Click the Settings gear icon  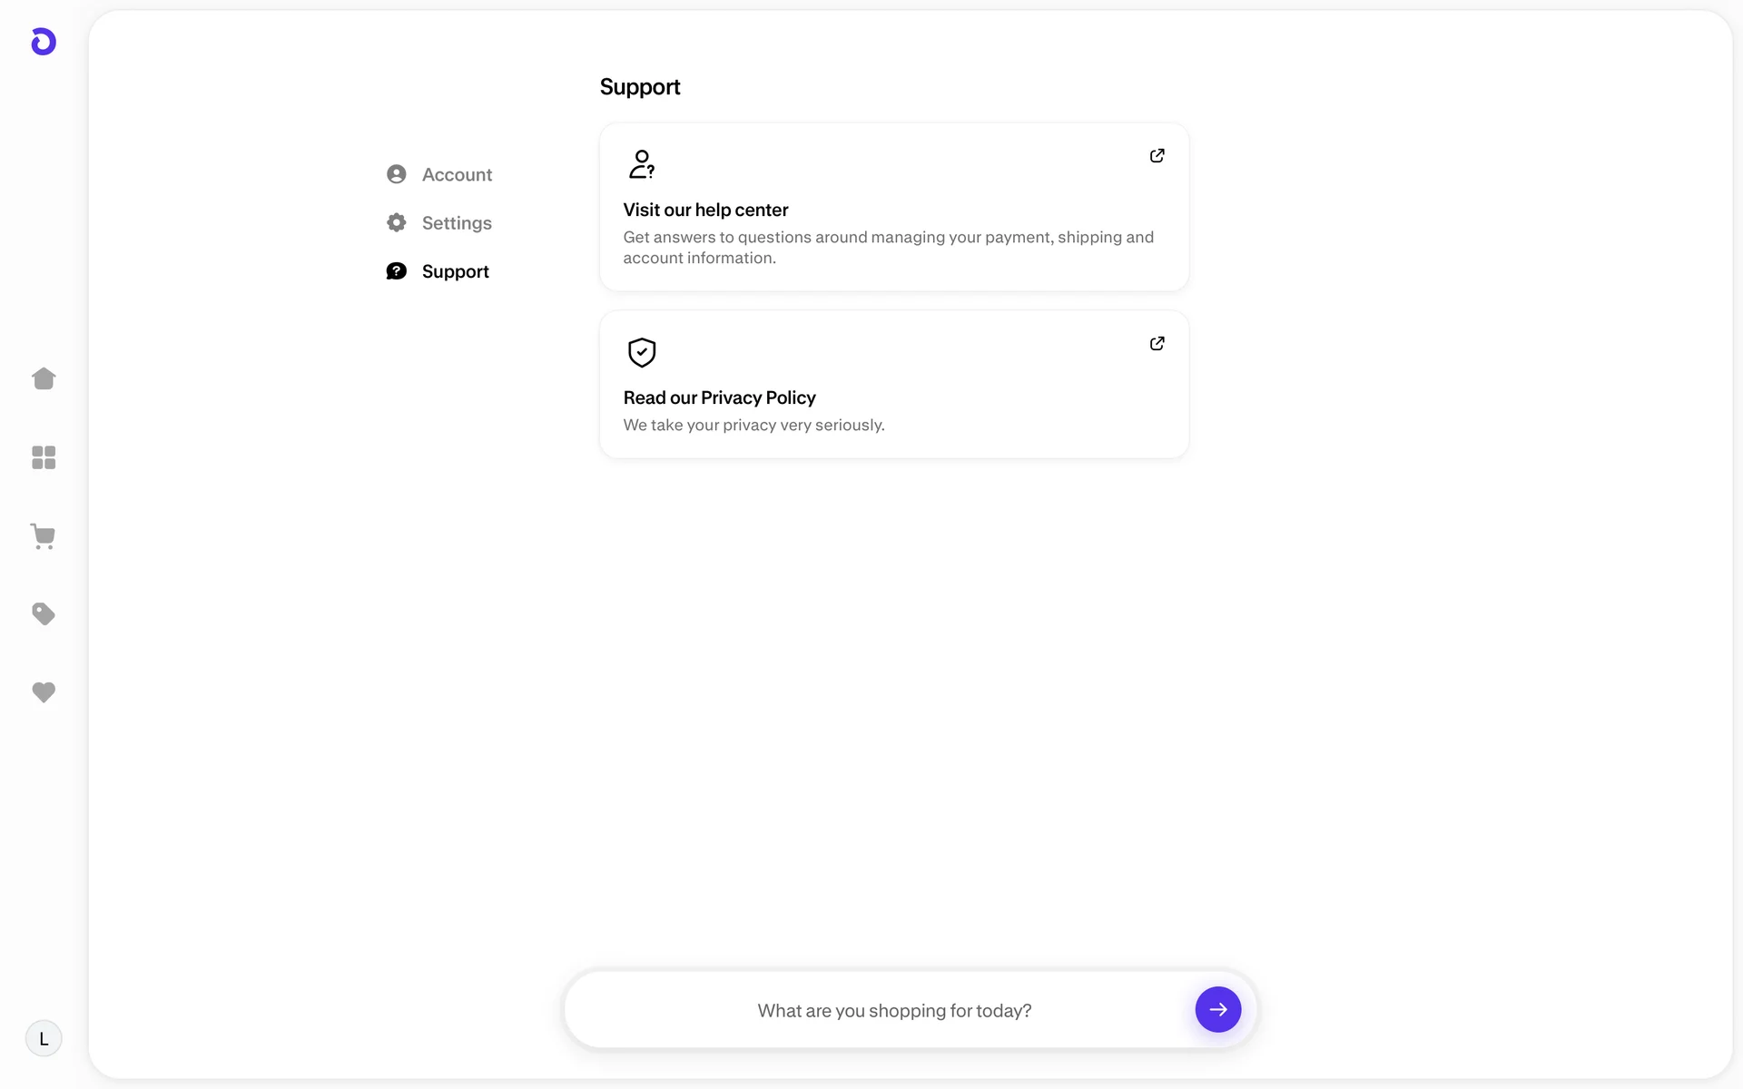[x=397, y=223]
